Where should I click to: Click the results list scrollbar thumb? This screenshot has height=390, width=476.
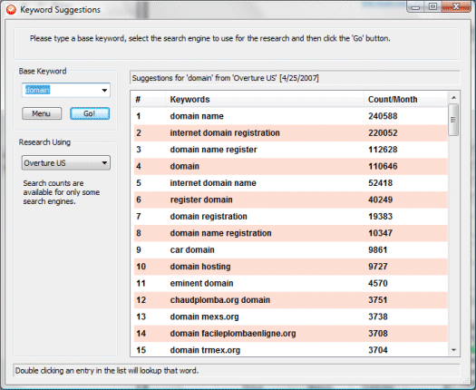tap(453, 120)
